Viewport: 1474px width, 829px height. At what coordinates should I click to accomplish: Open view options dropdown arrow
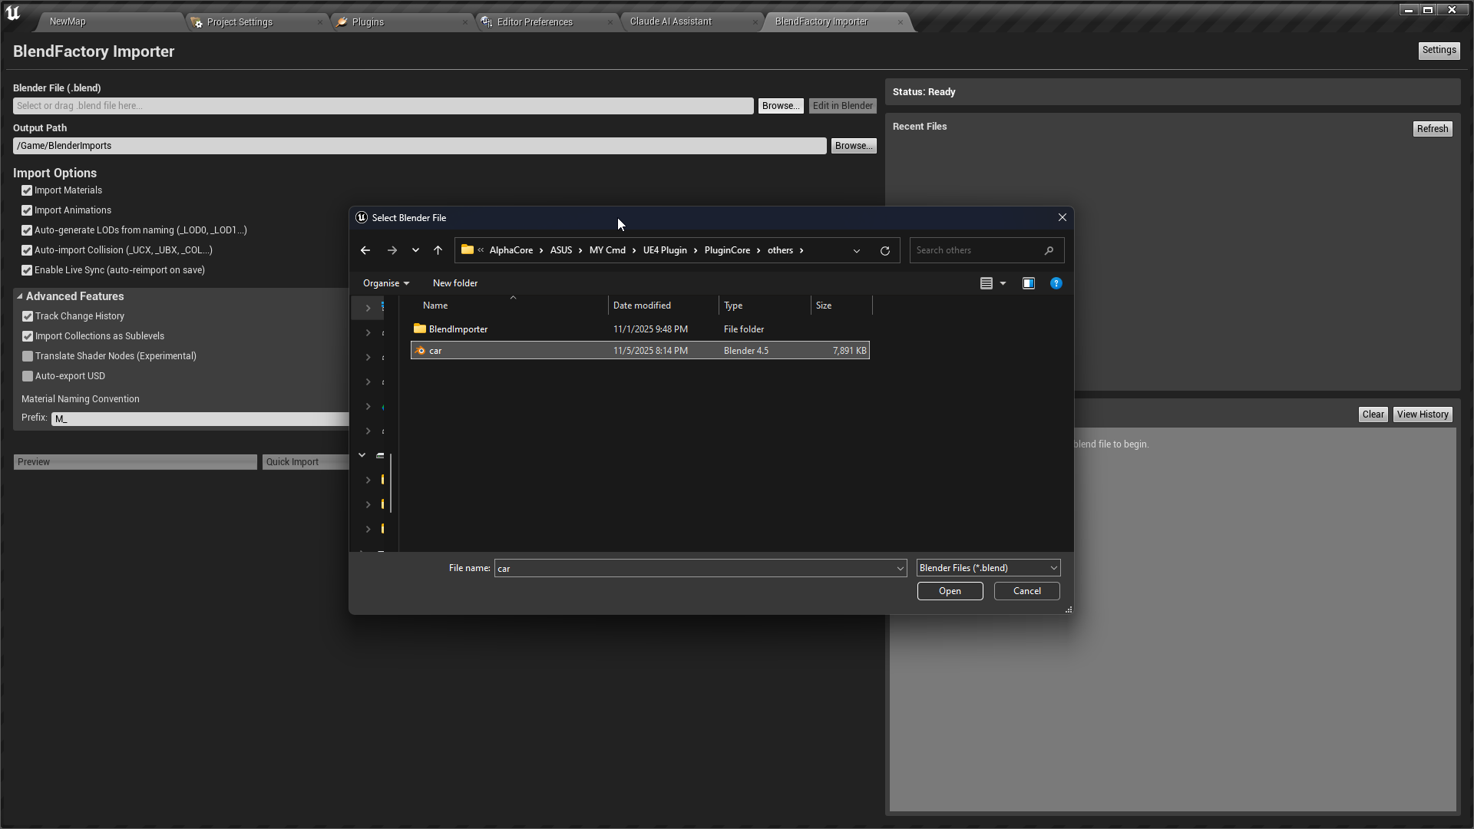pos(1003,283)
